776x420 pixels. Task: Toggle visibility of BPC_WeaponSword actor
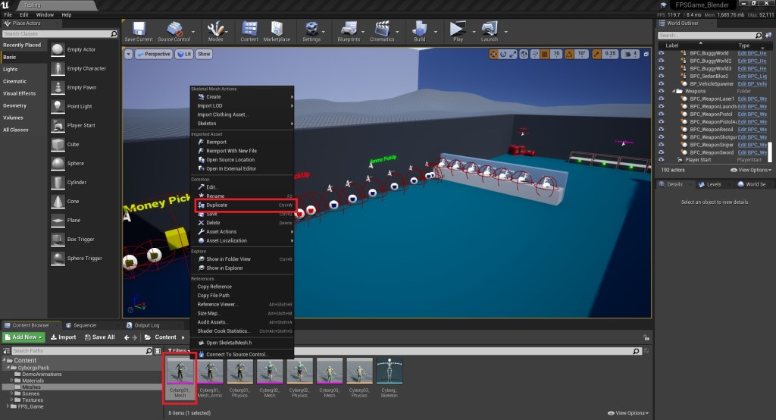662,152
